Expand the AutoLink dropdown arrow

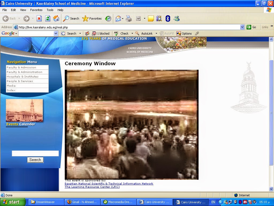(x=156, y=34)
